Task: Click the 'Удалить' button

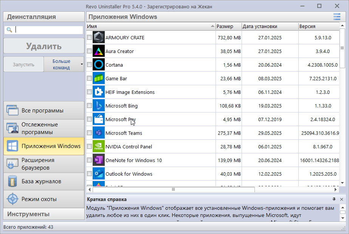Action: pos(44,46)
